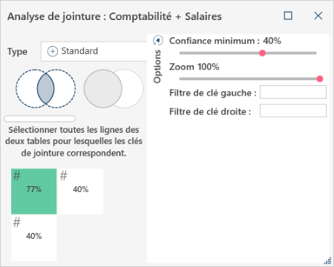
Task: Click the Confiance minimum slider handle
Action: [262, 53]
